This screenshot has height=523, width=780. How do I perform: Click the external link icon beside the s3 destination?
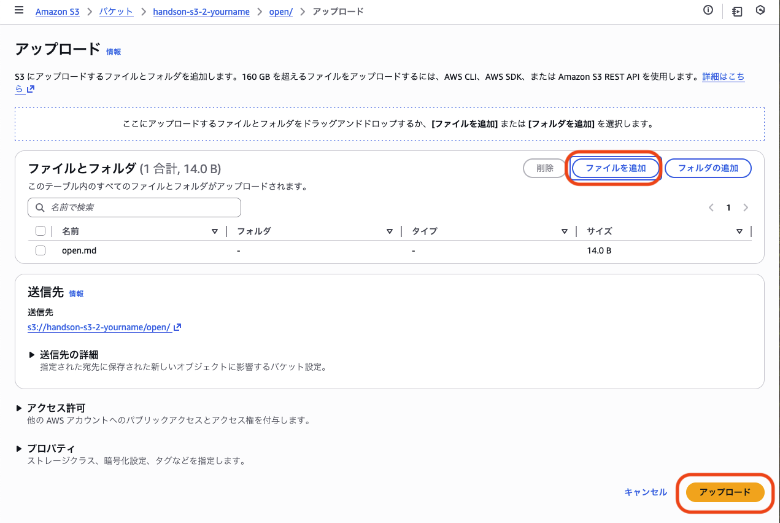[x=177, y=327]
